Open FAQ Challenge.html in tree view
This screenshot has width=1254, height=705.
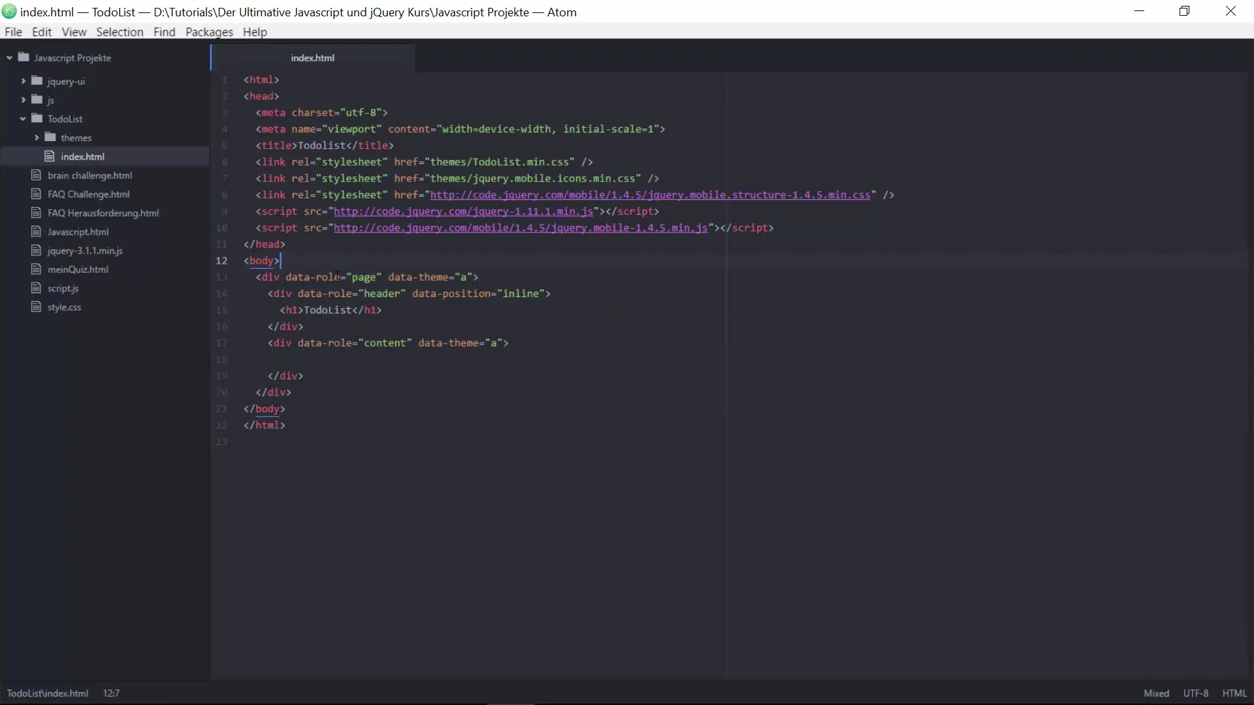coord(88,194)
